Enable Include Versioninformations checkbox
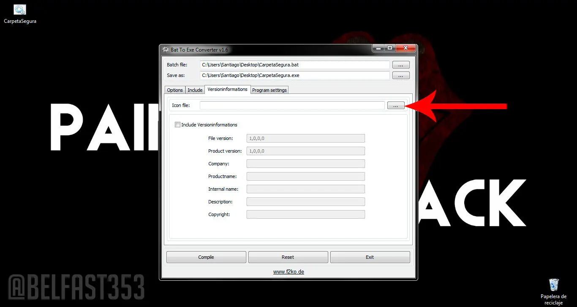577x307 pixels. pyautogui.click(x=177, y=125)
